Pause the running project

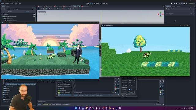coord(174,4)
